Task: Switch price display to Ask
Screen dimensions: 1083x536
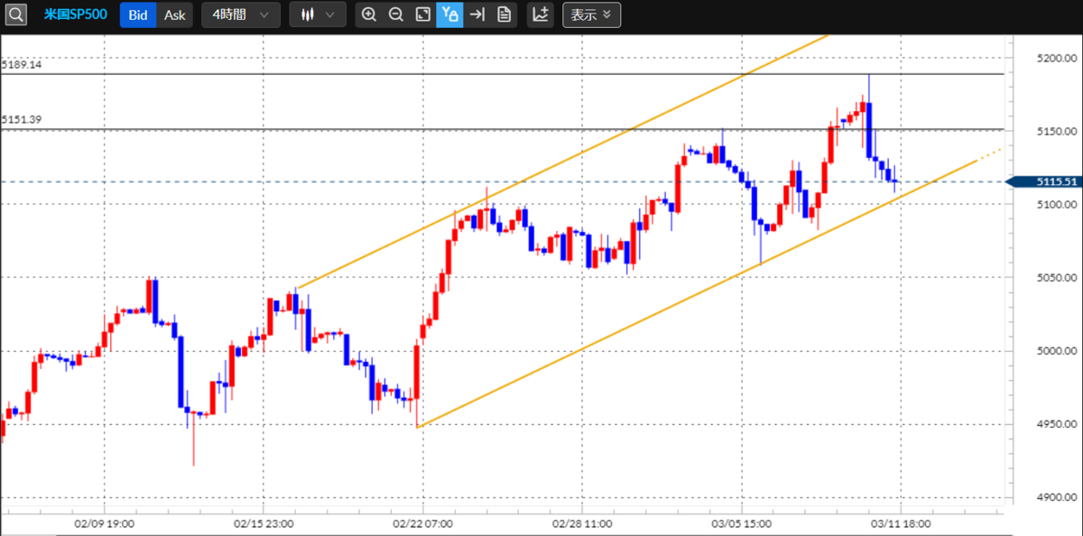Action: point(175,14)
